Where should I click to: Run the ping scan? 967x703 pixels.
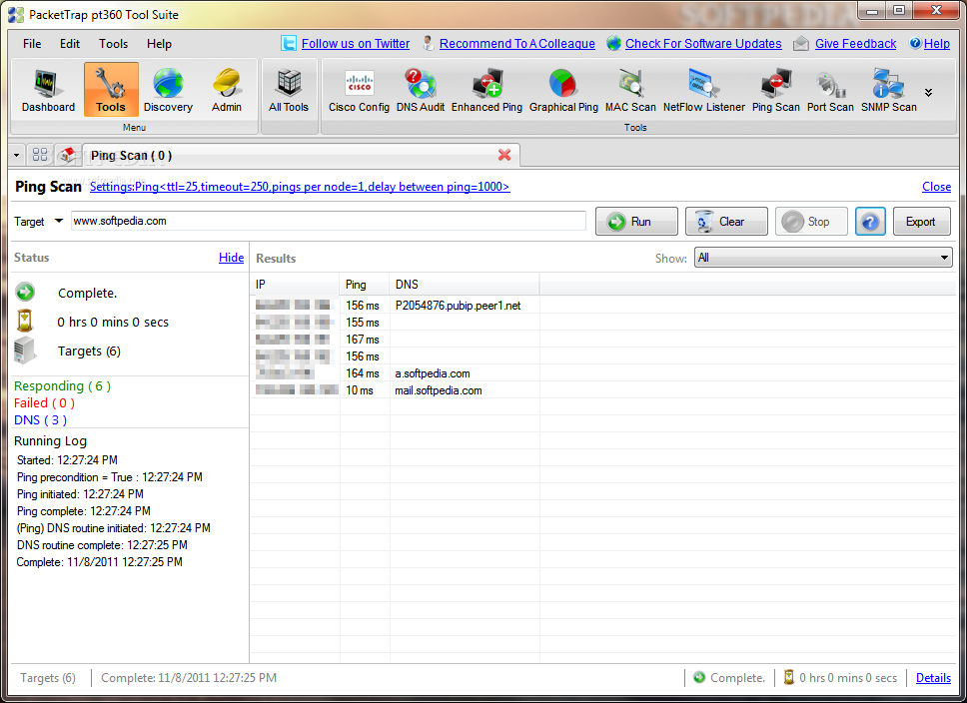click(636, 222)
